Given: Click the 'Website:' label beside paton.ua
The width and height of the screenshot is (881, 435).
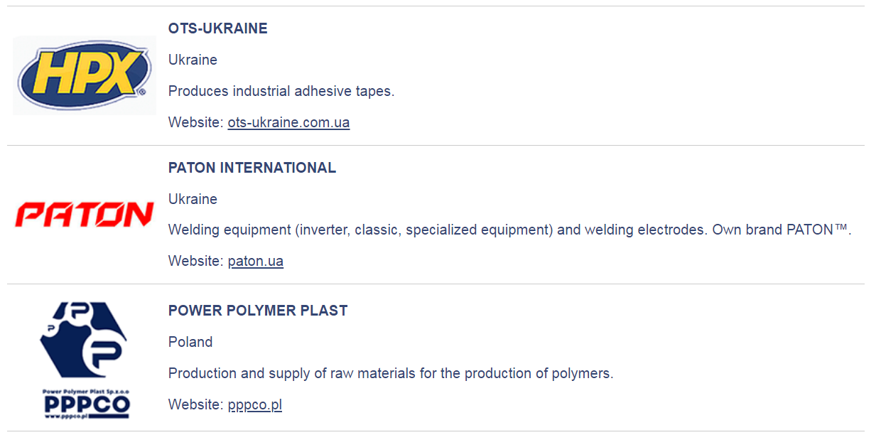Looking at the screenshot, I should click(195, 261).
